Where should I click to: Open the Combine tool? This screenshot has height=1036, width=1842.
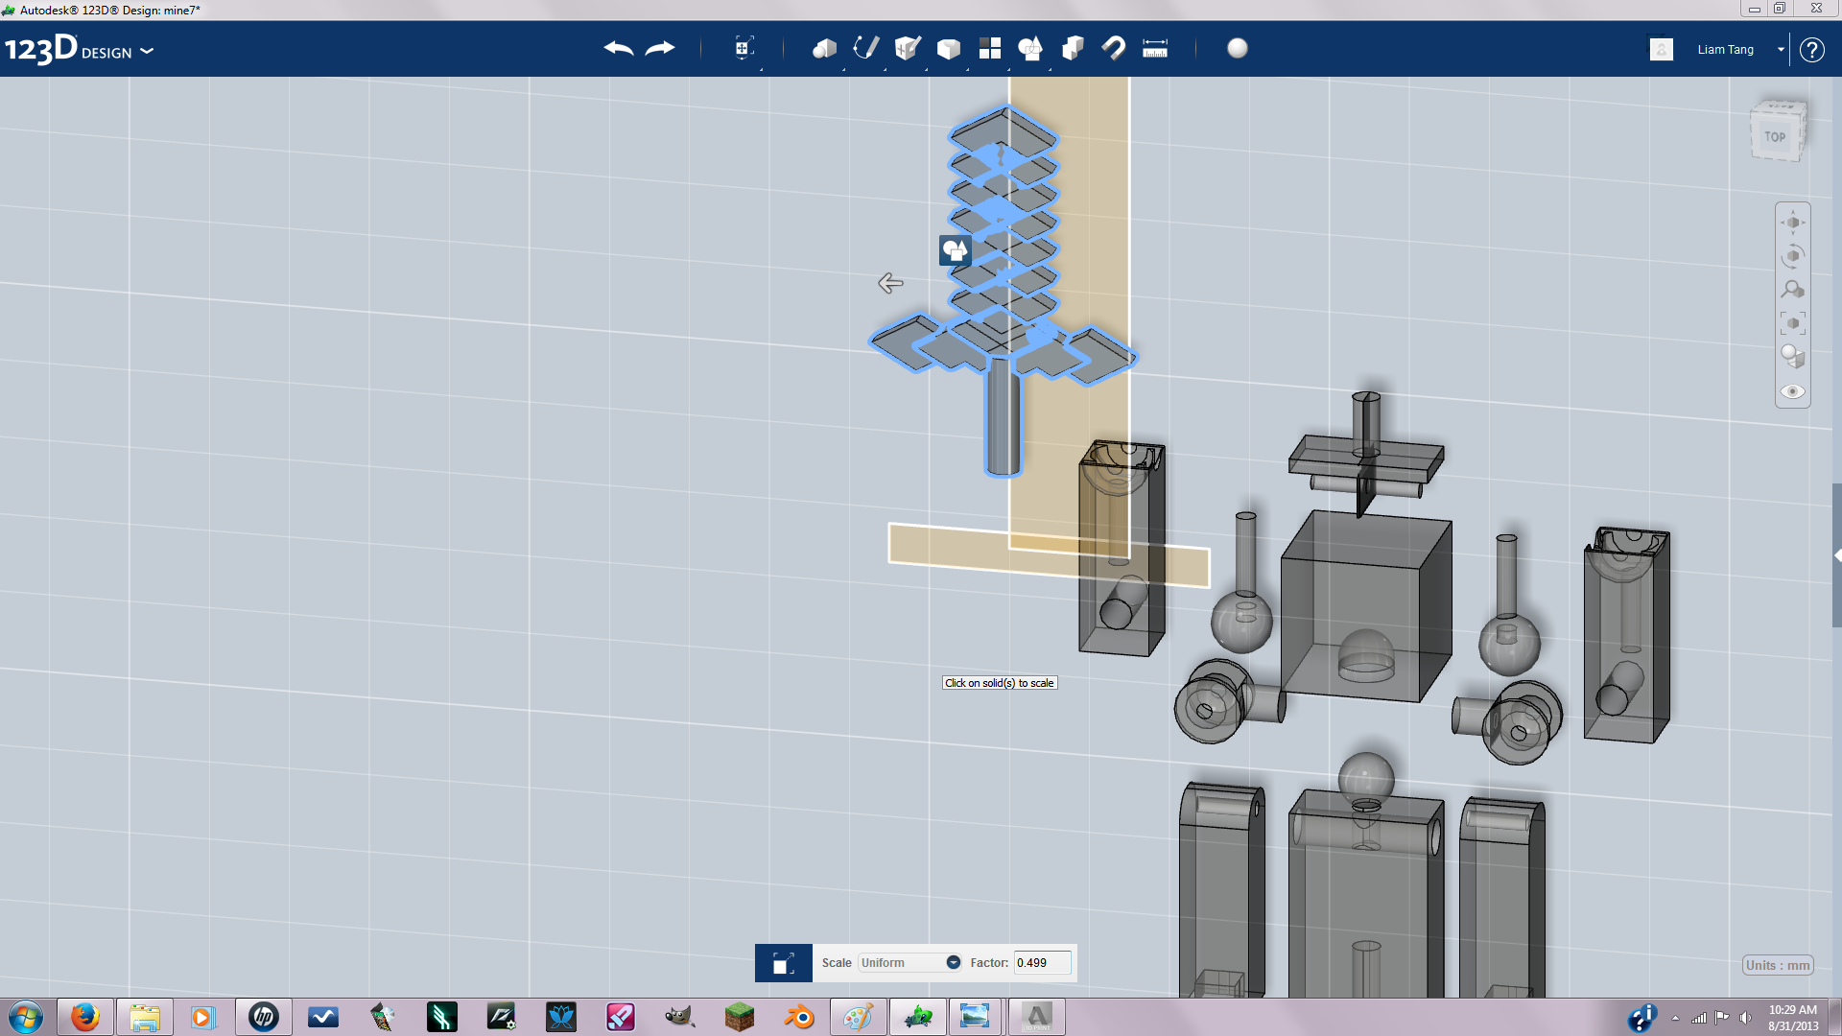tap(1072, 48)
